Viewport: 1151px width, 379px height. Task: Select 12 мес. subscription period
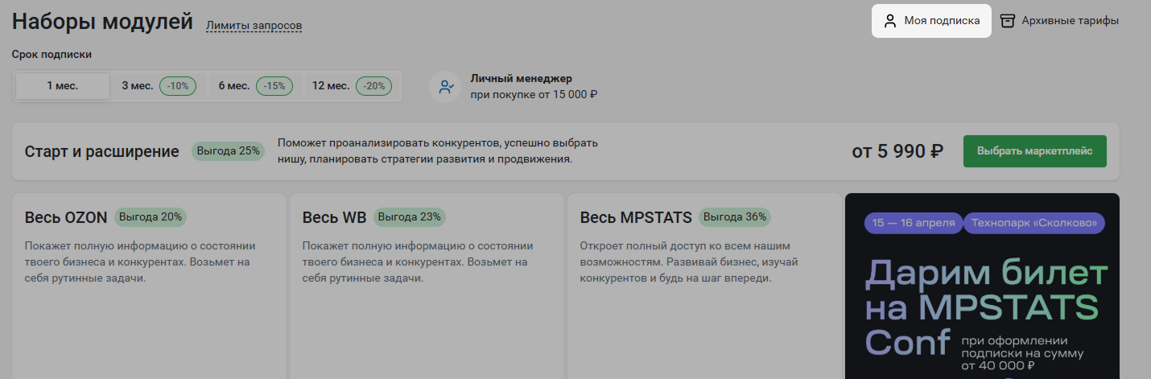pos(353,86)
